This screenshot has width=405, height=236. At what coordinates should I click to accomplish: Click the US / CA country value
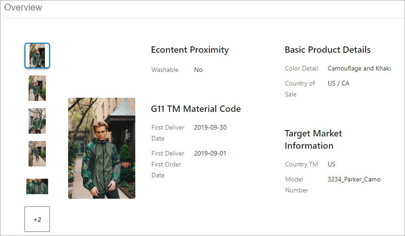339,83
